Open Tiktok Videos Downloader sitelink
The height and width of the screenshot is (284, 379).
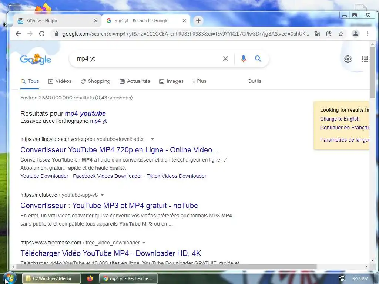[177, 176]
